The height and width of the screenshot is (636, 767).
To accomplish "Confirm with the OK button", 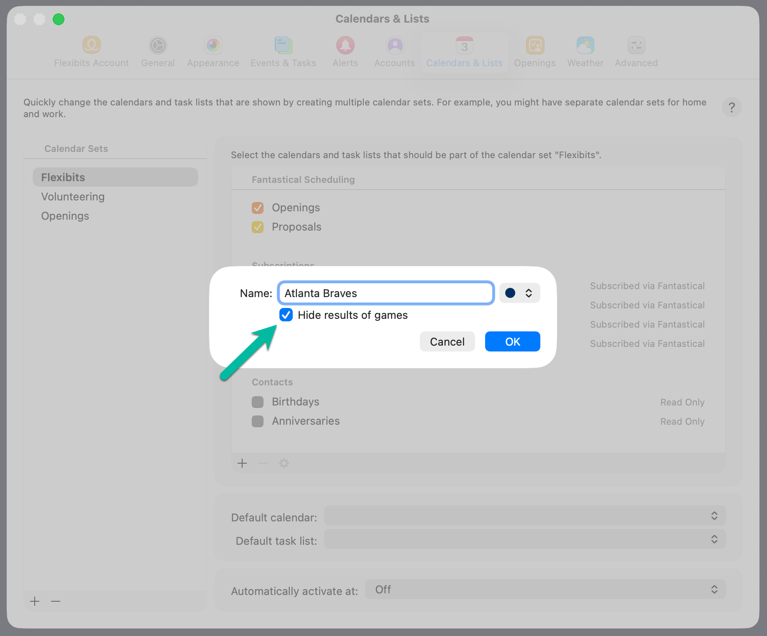I will click(x=513, y=341).
